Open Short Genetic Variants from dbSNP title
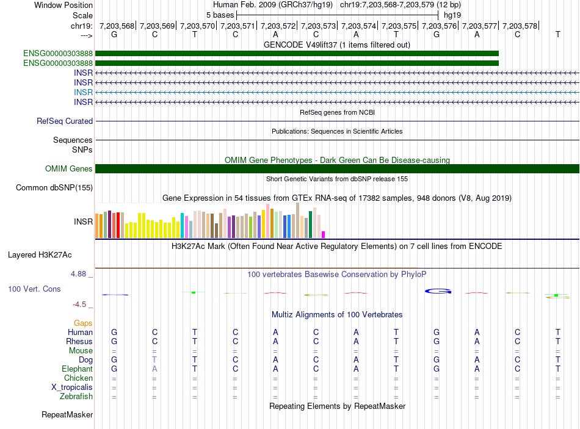Viewport: 580px width, 429px height. pos(337,179)
